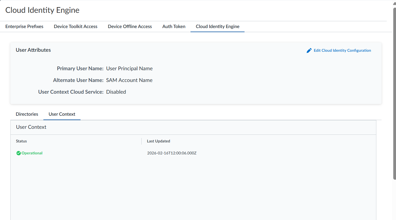Click the vertical scrollbar on the right
This screenshot has height=220, width=396.
point(394,93)
